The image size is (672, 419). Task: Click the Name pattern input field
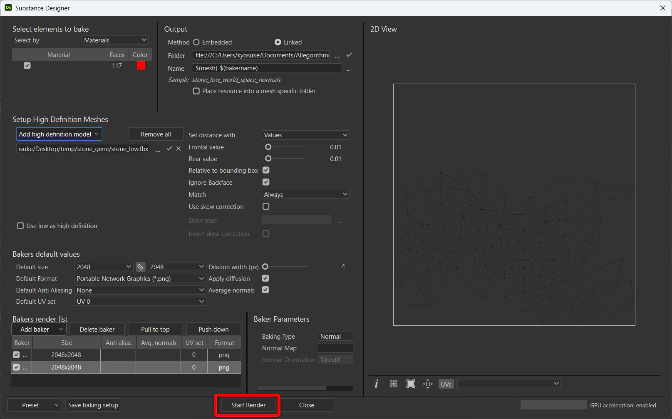267,68
